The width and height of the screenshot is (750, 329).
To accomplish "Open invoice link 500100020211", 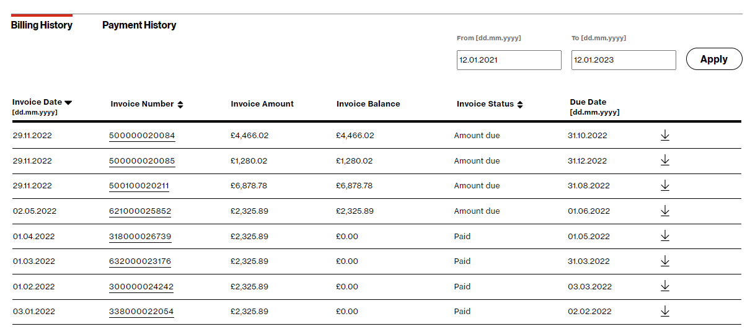I will 139,186.
